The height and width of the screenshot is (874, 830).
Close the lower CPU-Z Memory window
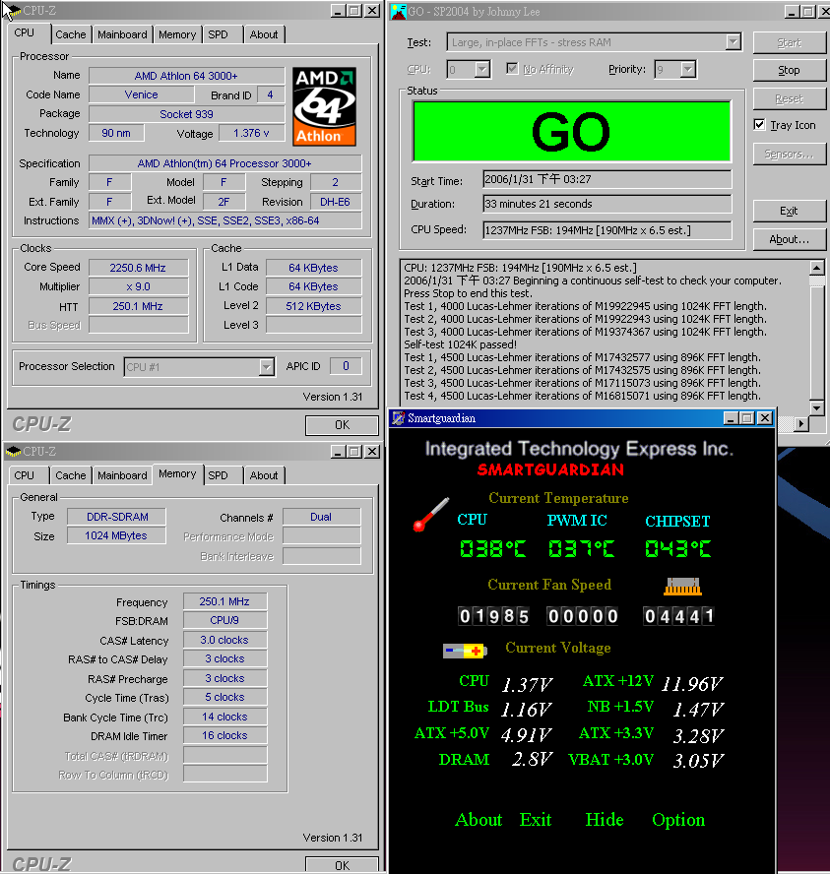[x=372, y=452]
